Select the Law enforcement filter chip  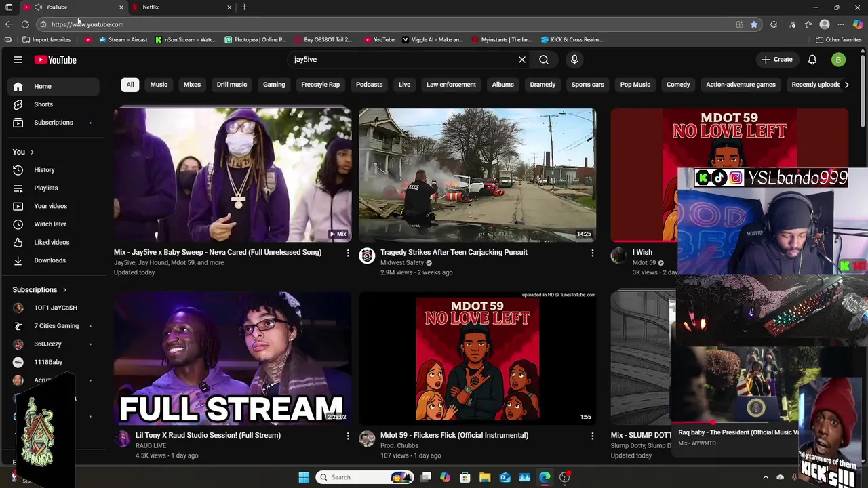click(x=451, y=85)
